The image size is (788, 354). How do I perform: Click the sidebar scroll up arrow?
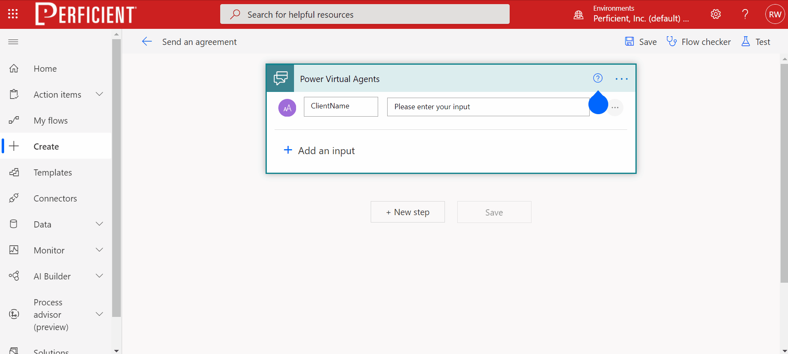coord(116,34)
